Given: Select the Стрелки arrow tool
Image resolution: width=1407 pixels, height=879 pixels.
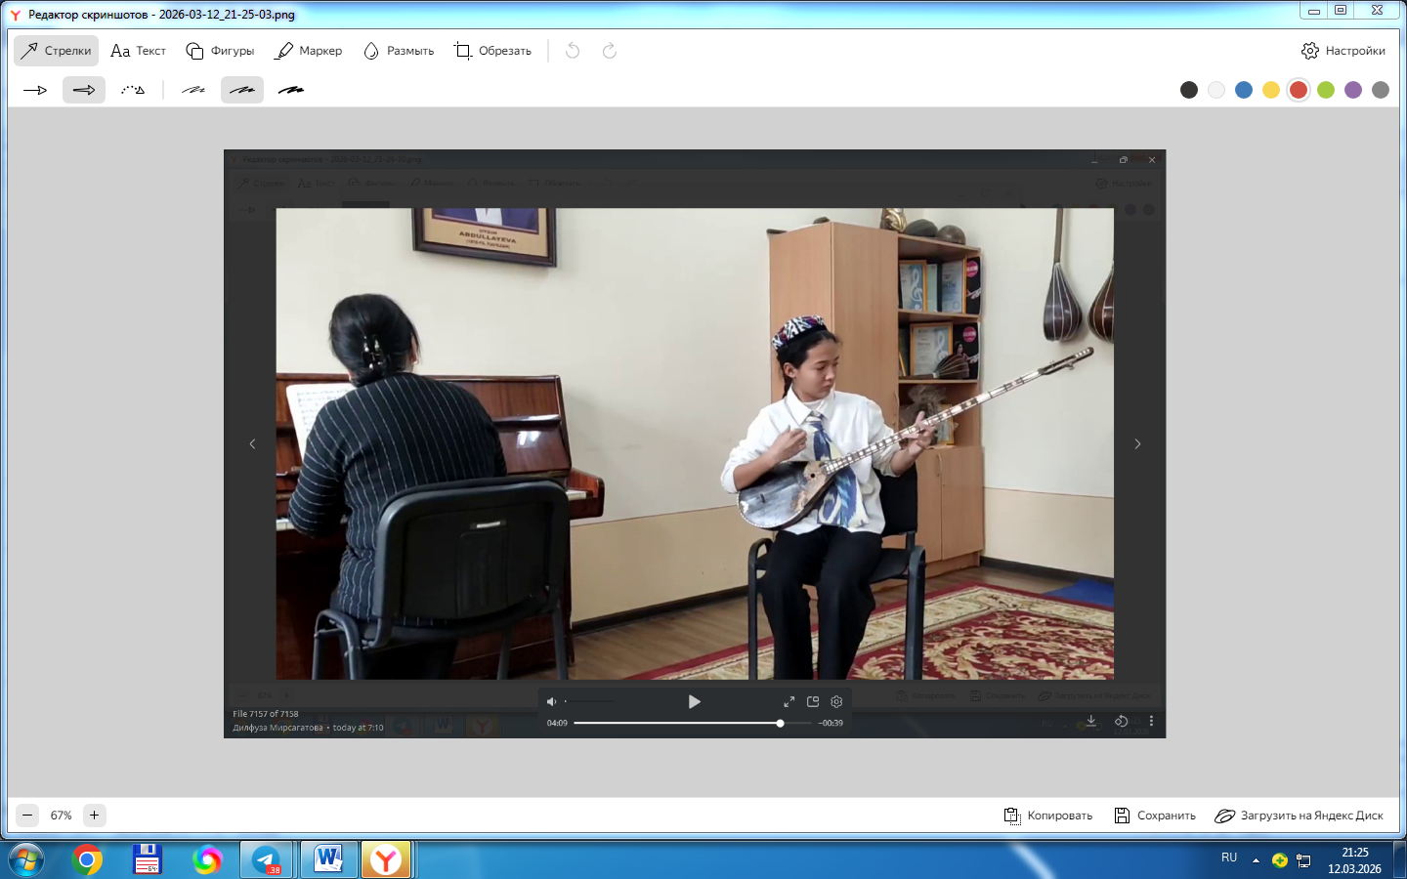Looking at the screenshot, I should (57, 51).
